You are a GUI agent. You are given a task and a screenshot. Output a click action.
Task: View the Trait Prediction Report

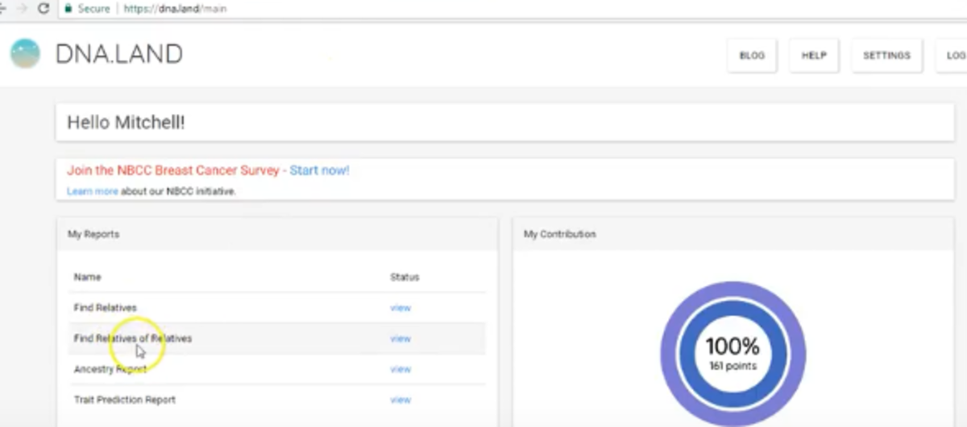point(400,400)
